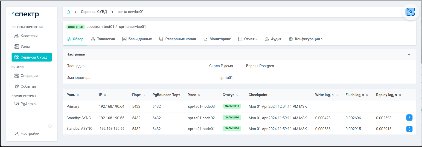
Task: Open Настройки at sidebar bottom
Action: tap(30, 134)
